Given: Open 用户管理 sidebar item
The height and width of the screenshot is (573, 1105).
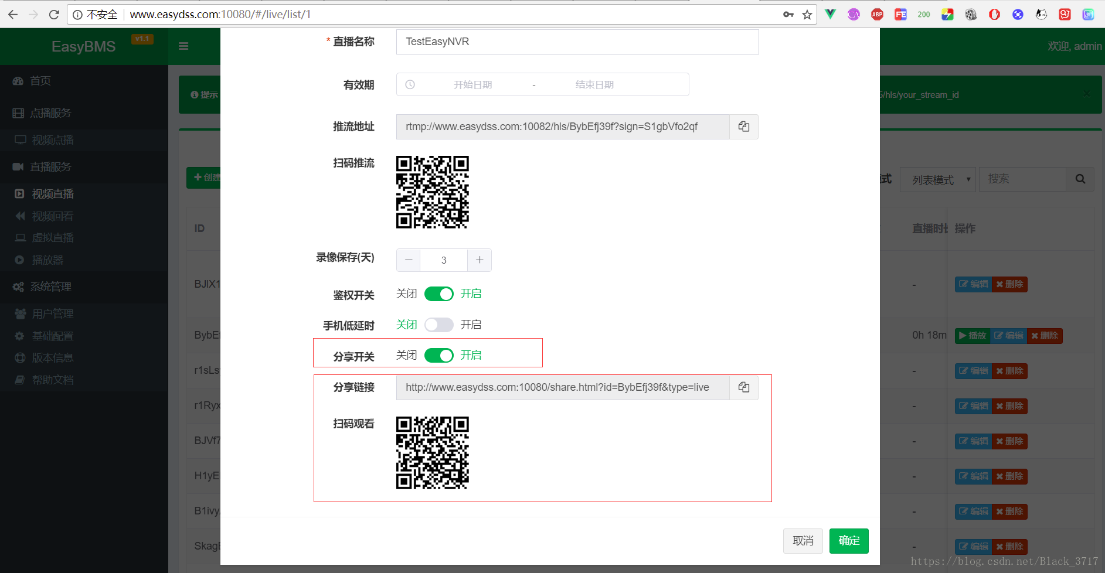Looking at the screenshot, I should click(x=84, y=314).
